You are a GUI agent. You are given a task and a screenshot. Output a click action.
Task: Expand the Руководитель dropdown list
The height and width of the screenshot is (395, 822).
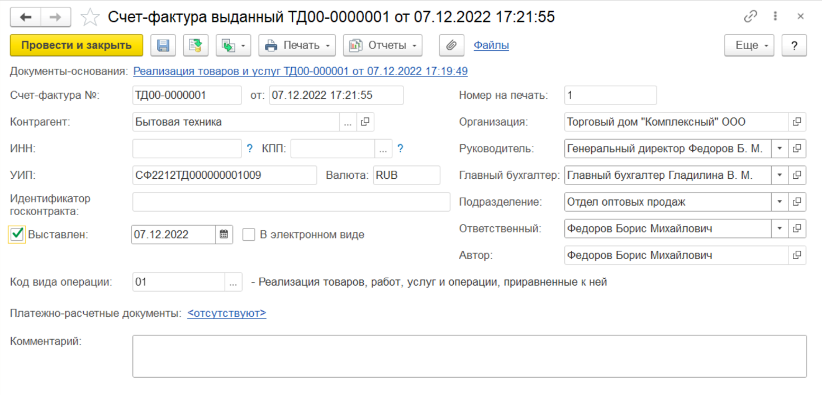coord(780,149)
